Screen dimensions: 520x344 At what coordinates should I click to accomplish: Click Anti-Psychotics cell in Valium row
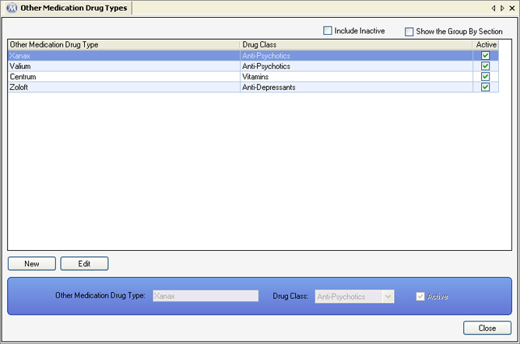click(x=357, y=66)
